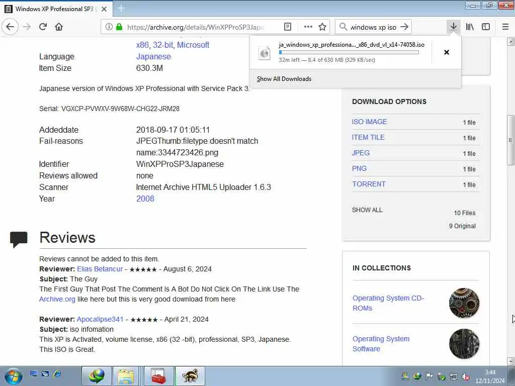Click the download progress bar
Image resolution: width=515 pixels, height=386 pixels.
(349, 52)
